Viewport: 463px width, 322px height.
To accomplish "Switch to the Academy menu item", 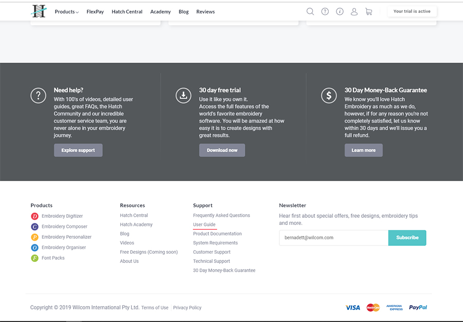I will (x=160, y=11).
